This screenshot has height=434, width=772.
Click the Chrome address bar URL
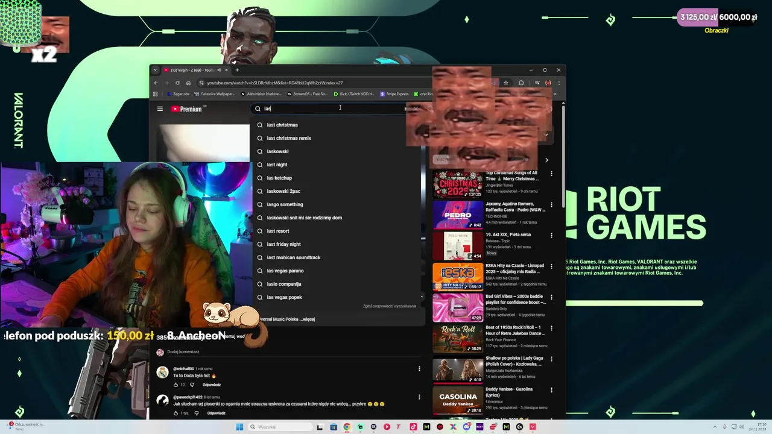click(x=275, y=83)
